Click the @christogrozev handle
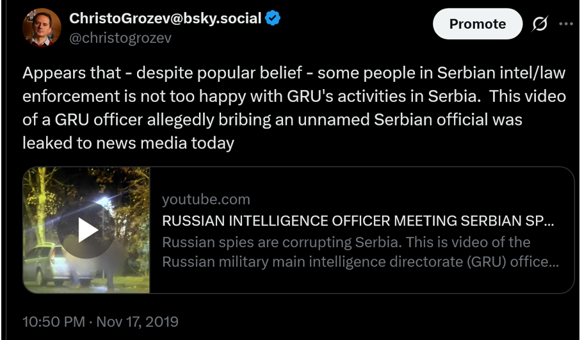The width and height of the screenshot is (582, 340). click(120, 38)
